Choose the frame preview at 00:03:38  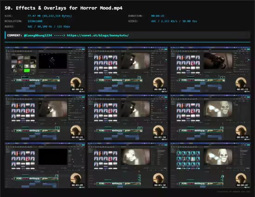tap(128, 165)
